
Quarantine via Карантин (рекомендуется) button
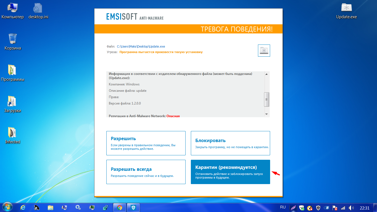230,172
